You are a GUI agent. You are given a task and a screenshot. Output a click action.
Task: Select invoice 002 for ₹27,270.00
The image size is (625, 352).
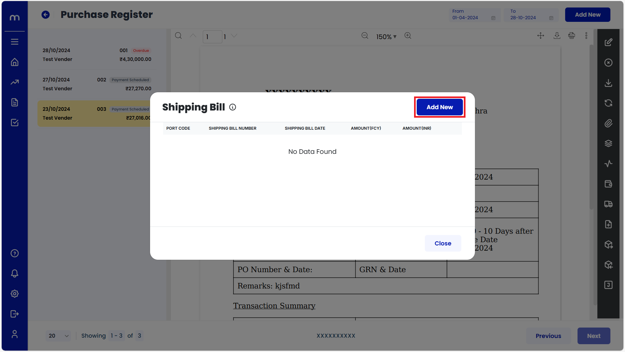97,84
